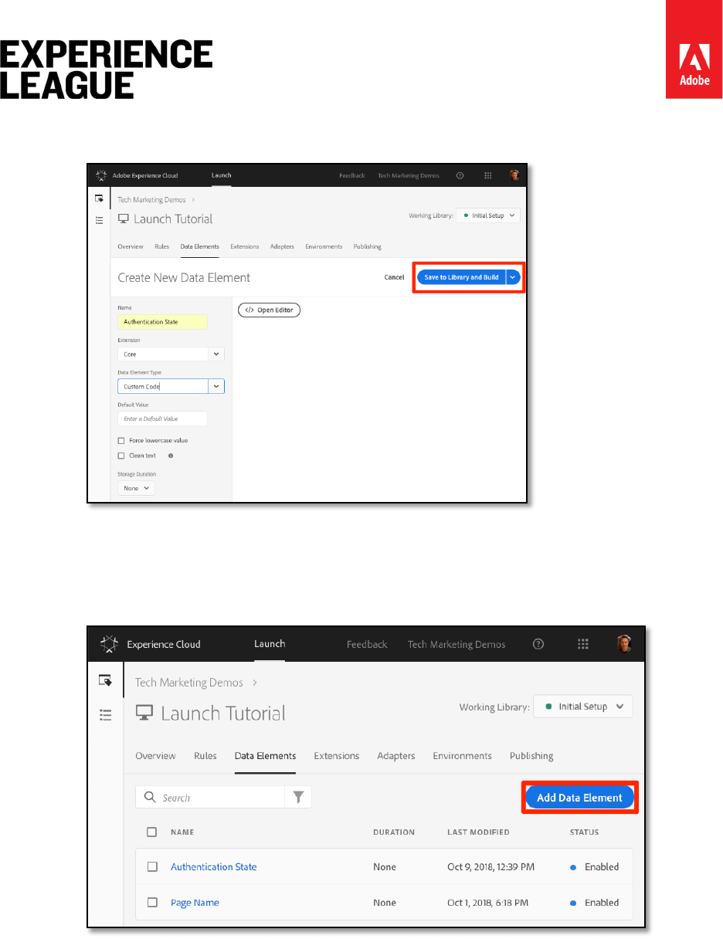The width and height of the screenshot is (723, 939).
Task: Open Environments tab in upper screenshot
Action: click(x=324, y=246)
